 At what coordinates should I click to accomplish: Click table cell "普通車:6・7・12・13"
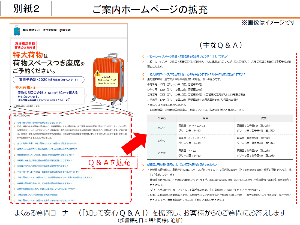[x=192, y=138]
